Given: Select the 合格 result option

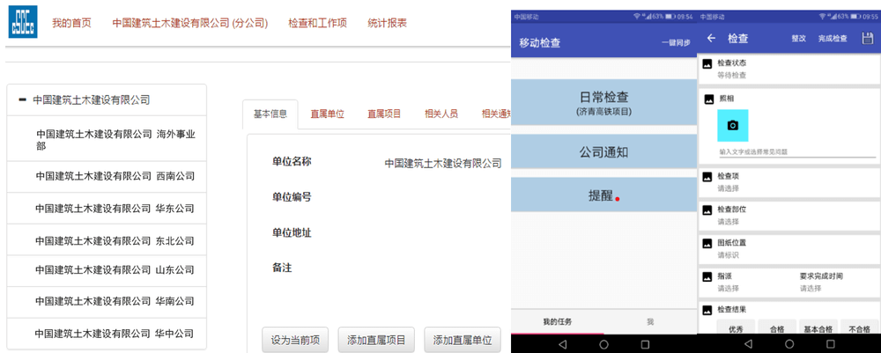Looking at the screenshot, I should (x=777, y=328).
